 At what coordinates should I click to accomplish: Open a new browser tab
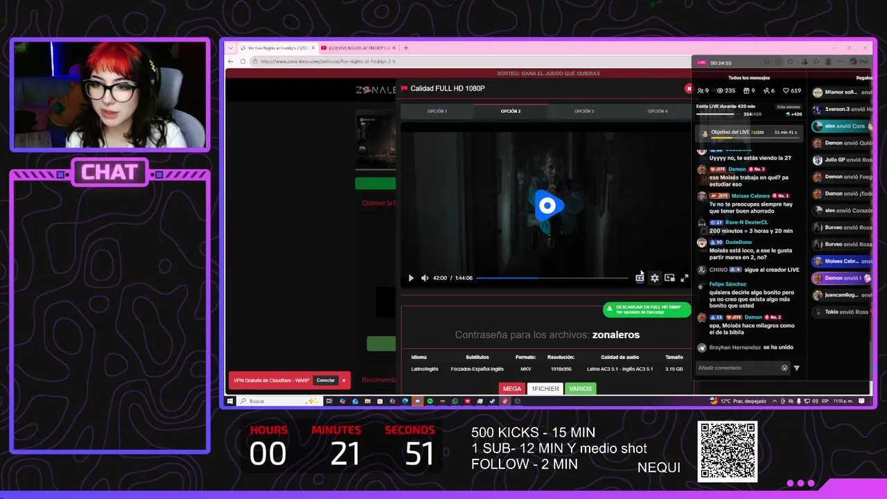tap(406, 48)
